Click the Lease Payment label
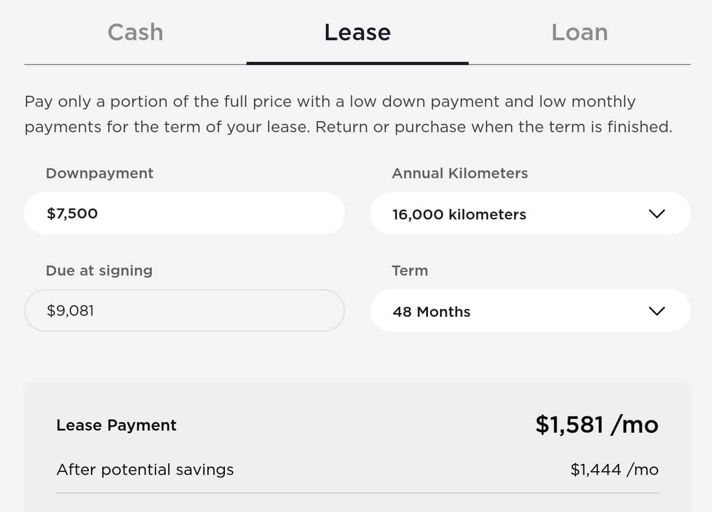The width and height of the screenshot is (712, 512). 116,425
